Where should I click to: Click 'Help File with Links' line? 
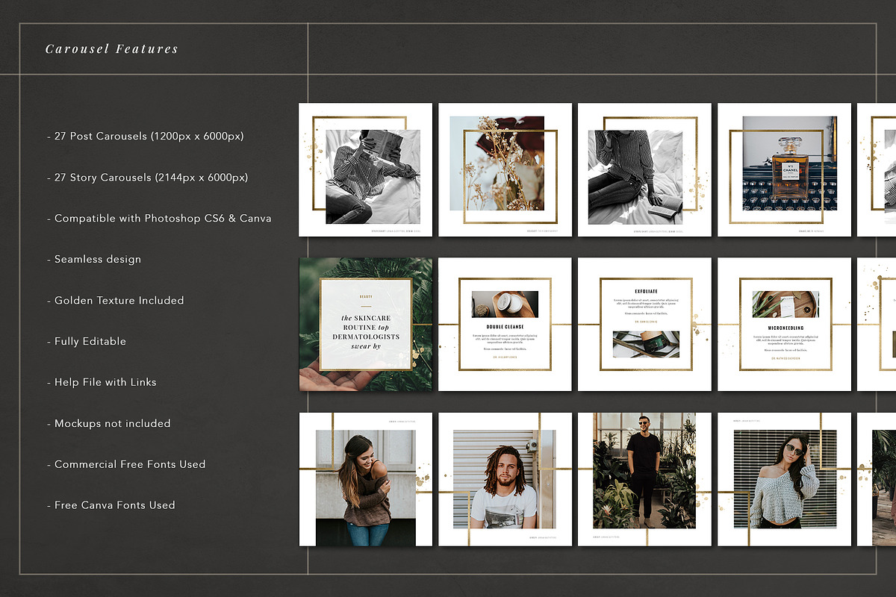[102, 382]
